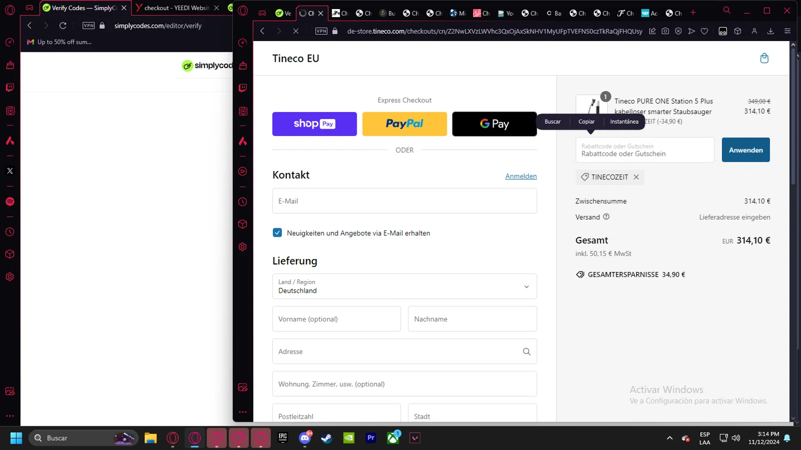Open the downloads icon in front browser toolbar
Screen dimensions: 801x450
tap(771, 31)
